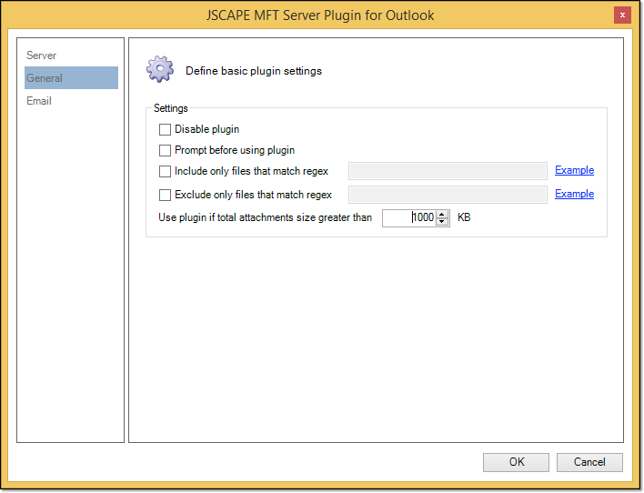644x493 pixels.
Task: Click the include regex text field
Action: (x=448, y=171)
